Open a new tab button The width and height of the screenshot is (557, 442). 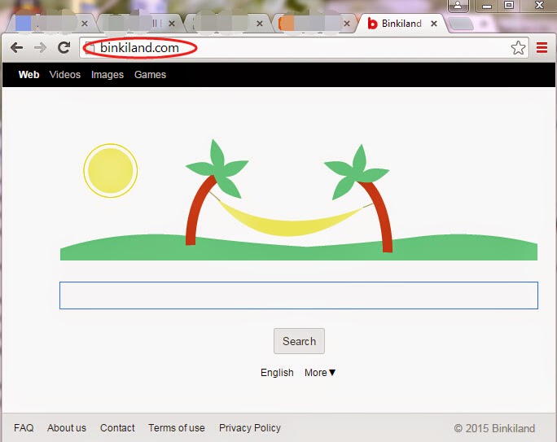[460, 24]
